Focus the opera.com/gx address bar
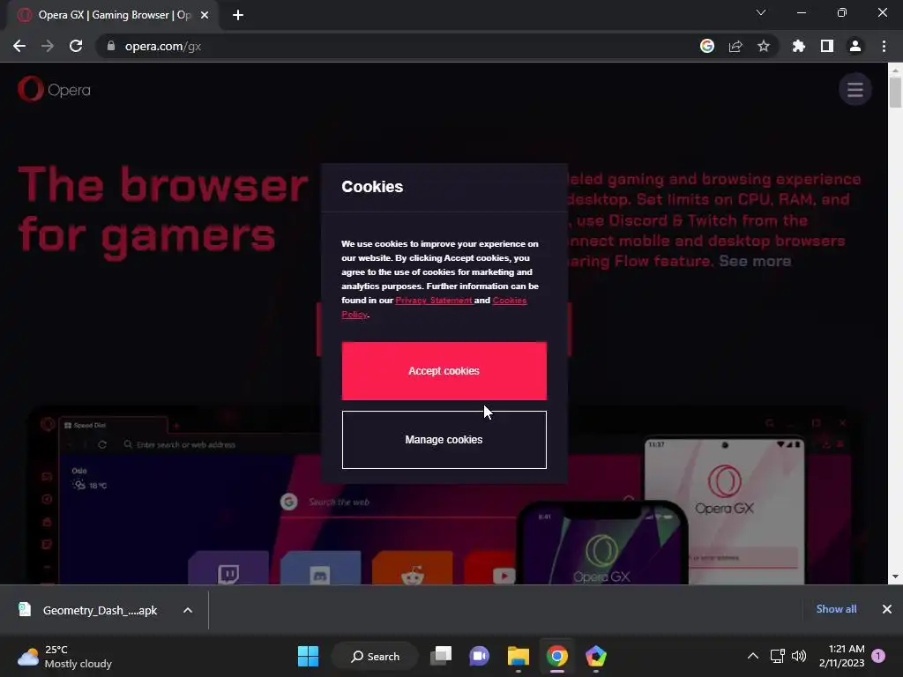 398,46
